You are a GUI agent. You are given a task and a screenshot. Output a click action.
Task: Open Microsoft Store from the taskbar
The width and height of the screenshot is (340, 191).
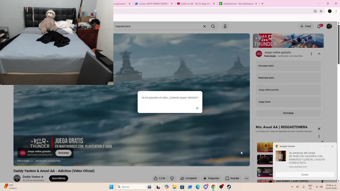182,187
